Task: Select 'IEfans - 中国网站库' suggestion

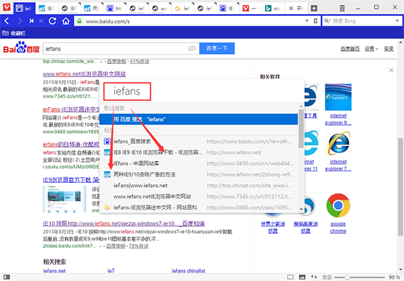Action: click(x=199, y=163)
